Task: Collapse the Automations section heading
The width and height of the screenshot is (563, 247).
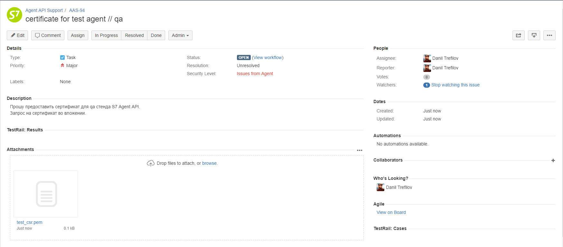Action: pyautogui.click(x=387, y=136)
